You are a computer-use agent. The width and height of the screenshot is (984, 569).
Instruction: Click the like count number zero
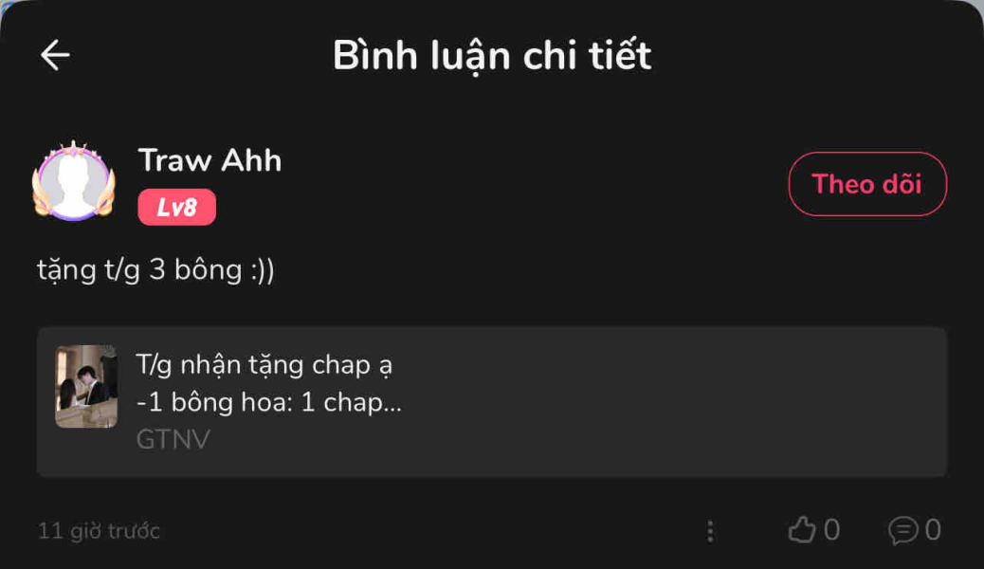(x=831, y=529)
